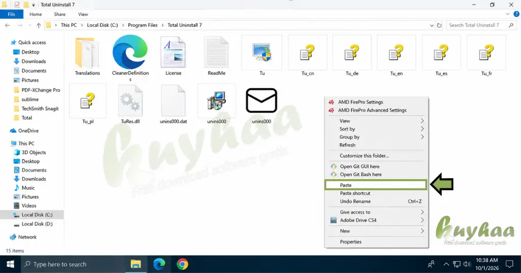521x273 pixels.
Task: Select the TuRes.dll file icon
Action: click(x=130, y=100)
